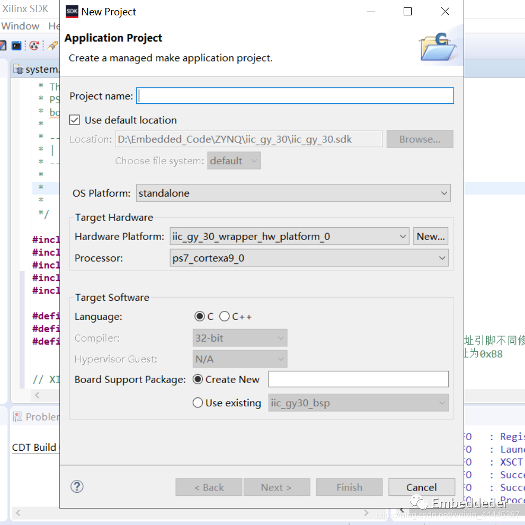Viewport: 525px width, 525px height.
Task: Choose the Use existing BSP radio option
Action: [198, 403]
